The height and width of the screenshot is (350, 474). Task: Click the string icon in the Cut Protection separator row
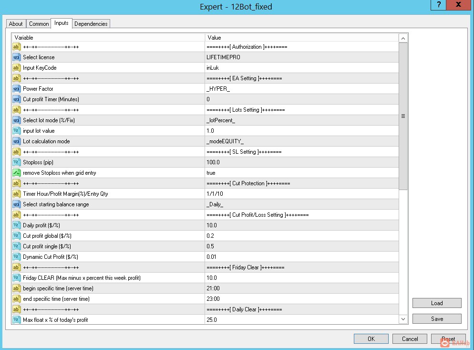tap(16, 183)
